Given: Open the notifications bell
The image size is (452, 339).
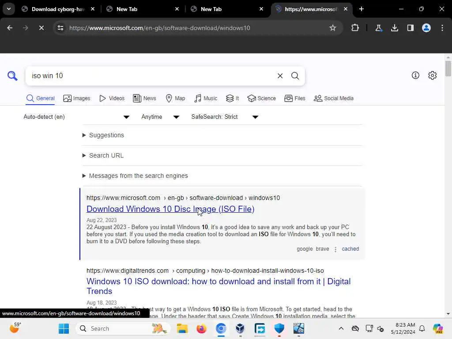Looking at the screenshot, I should pyautogui.click(x=422, y=328).
